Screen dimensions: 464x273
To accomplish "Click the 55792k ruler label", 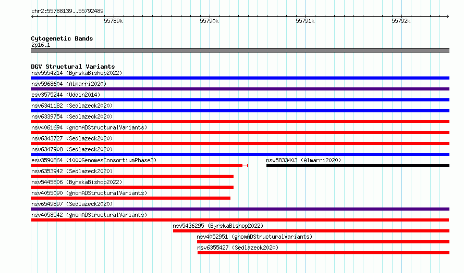I will (x=401, y=21).
